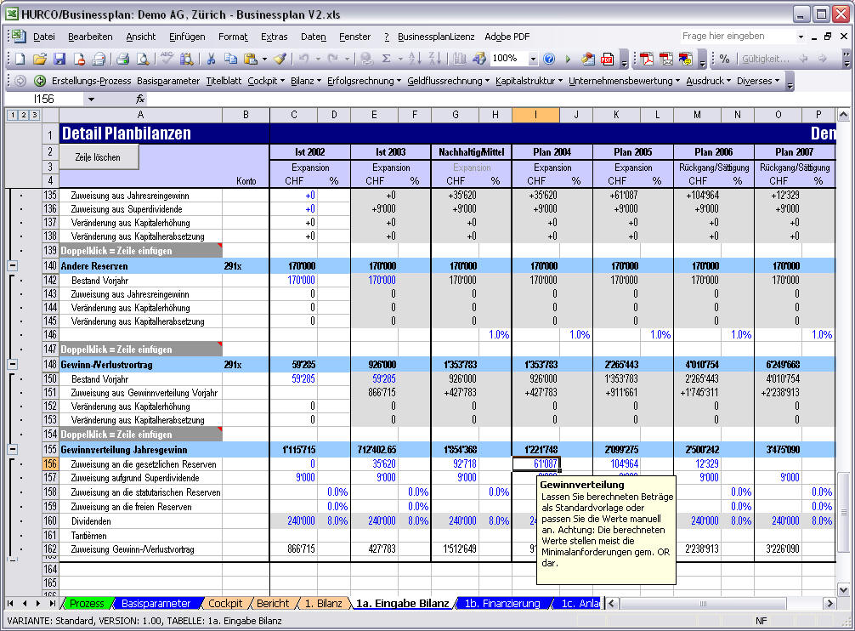Click the red PDF icon in Standard toolbar

click(607, 59)
